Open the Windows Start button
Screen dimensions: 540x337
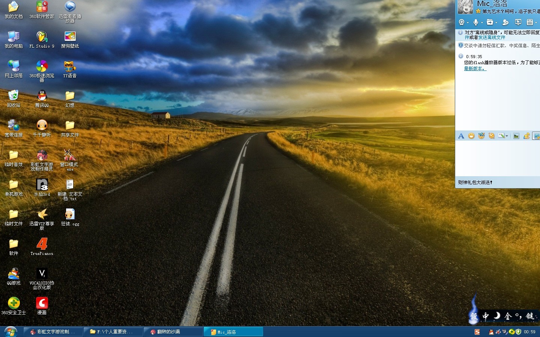(x=11, y=332)
